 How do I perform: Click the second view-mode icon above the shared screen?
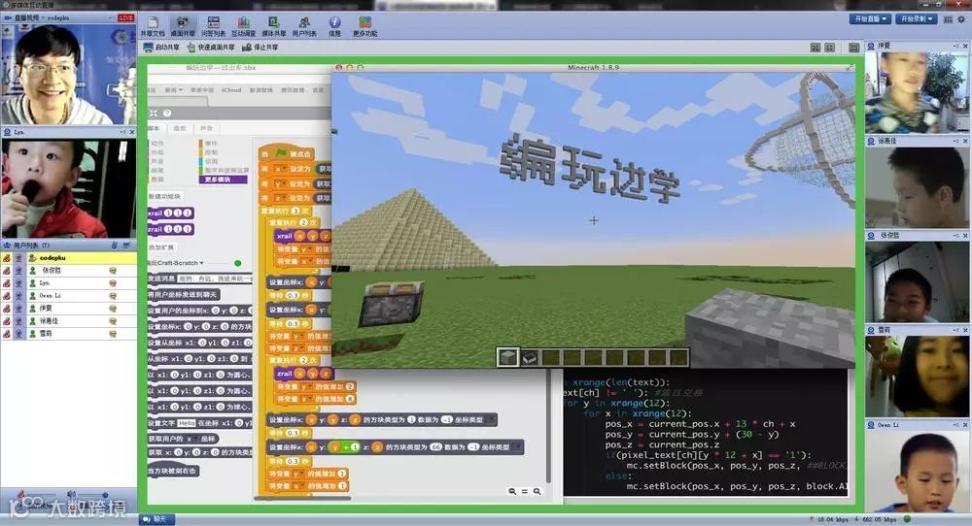[829, 48]
